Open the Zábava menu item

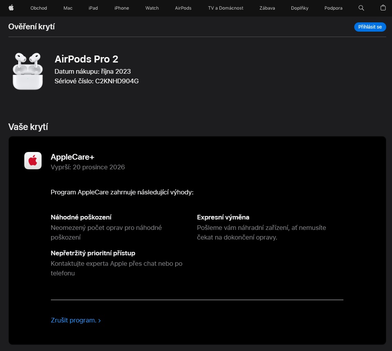(267, 8)
